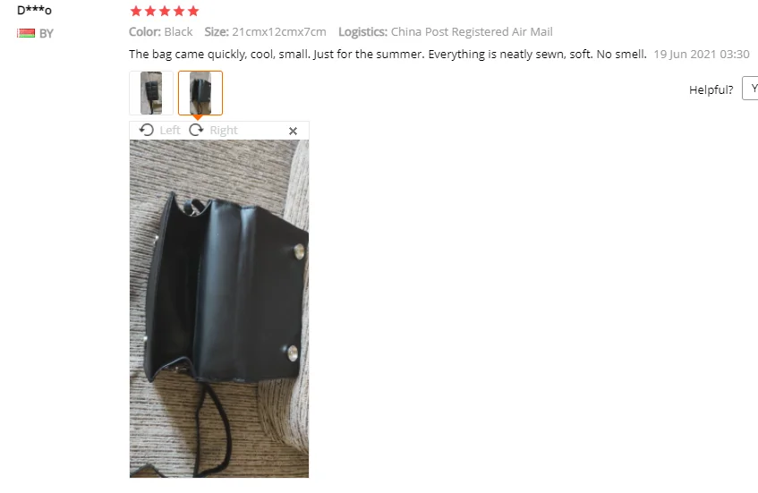The width and height of the screenshot is (758, 493).
Task: Click the rotate right arrow icon
Action: coord(196,130)
